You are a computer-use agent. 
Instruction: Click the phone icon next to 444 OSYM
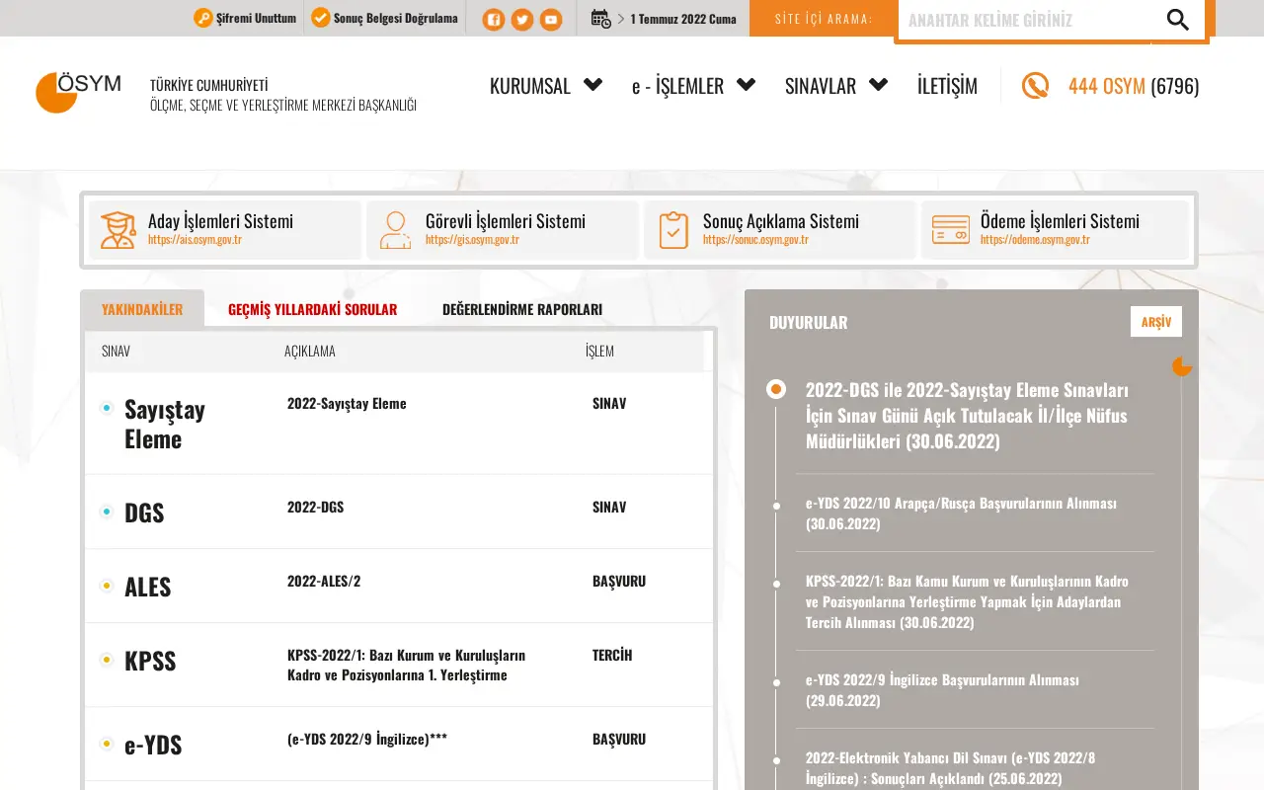[x=1035, y=86]
